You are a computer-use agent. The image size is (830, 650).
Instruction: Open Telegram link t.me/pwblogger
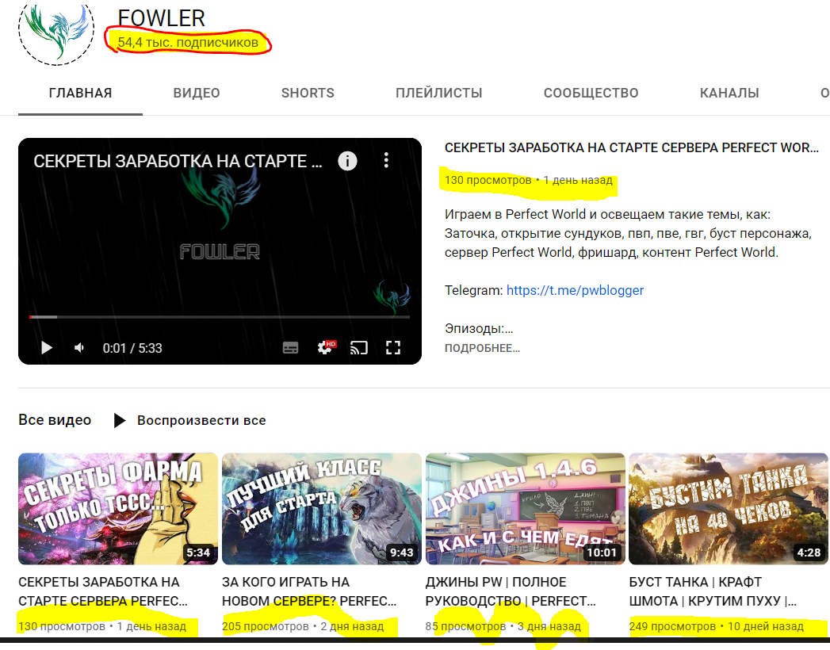[x=575, y=290]
